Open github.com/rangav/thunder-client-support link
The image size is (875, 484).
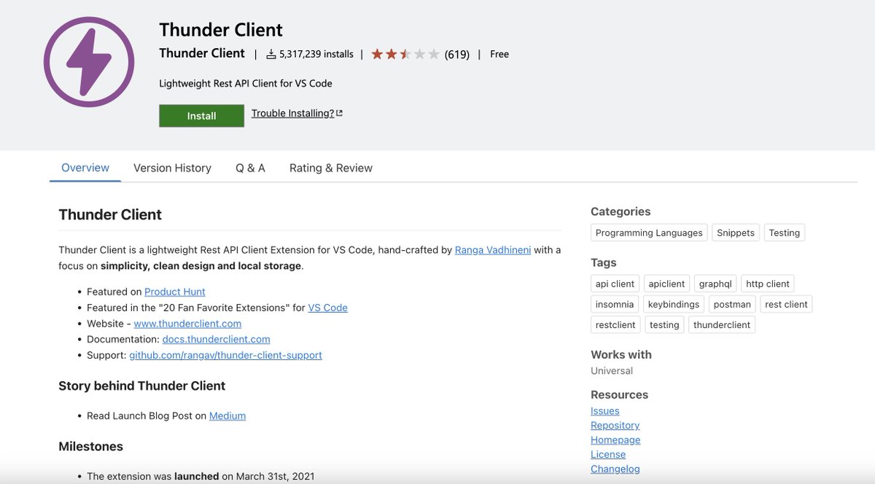coord(225,355)
